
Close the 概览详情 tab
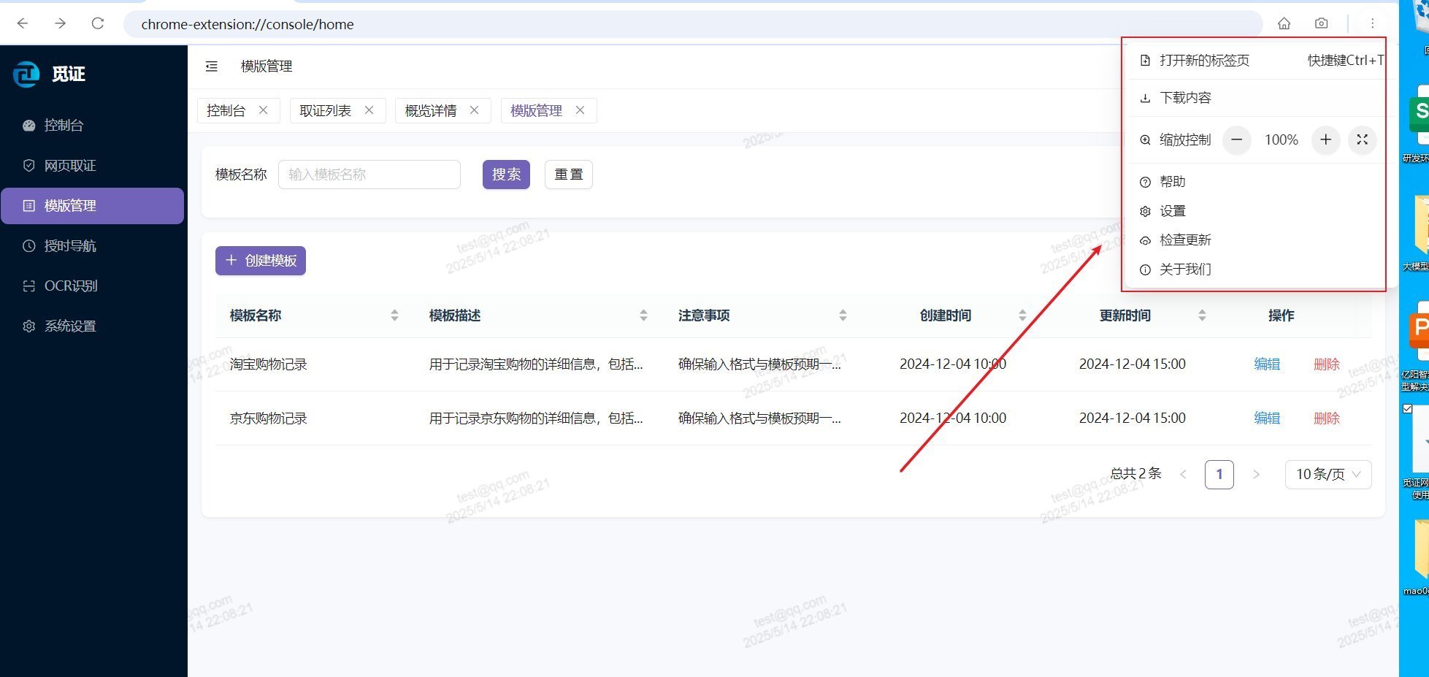point(474,110)
